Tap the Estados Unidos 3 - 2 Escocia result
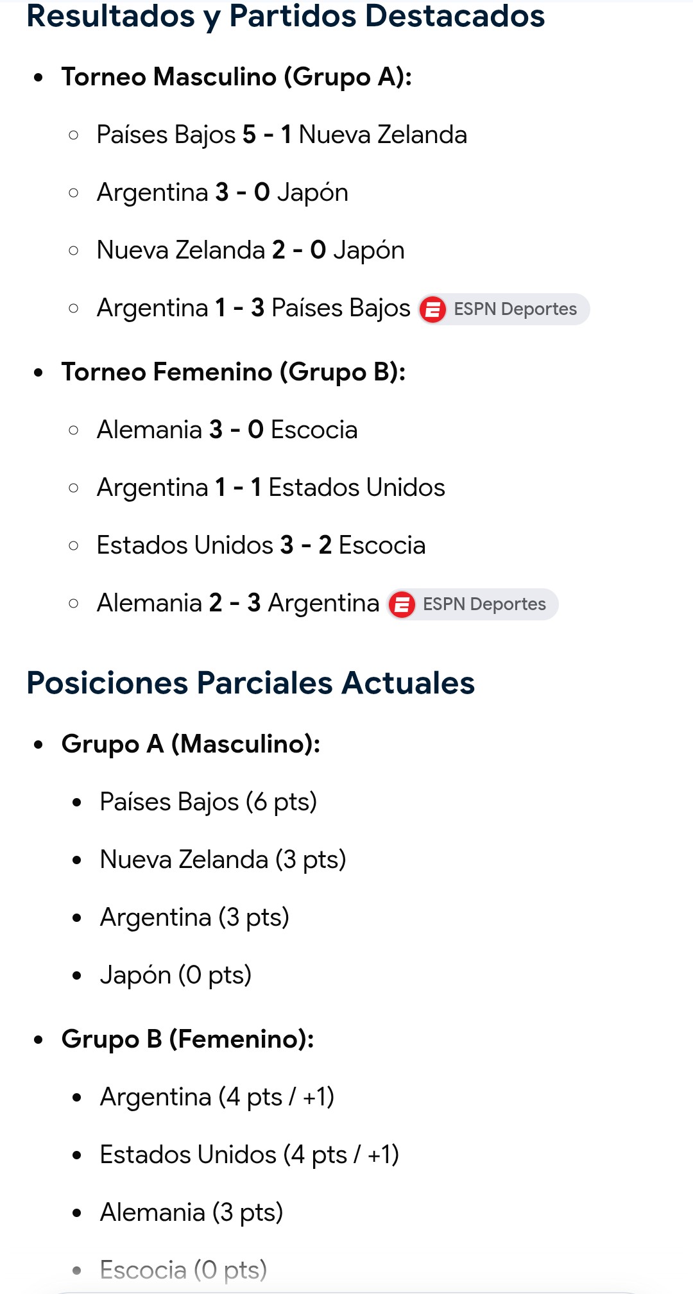The height and width of the screenshot is (1294, 693). pyautogui.click(x=261, y=545)
